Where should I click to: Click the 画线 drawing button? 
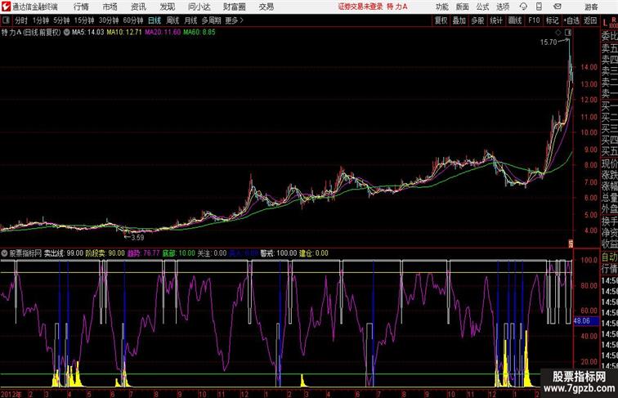click(x=515, y=20)
